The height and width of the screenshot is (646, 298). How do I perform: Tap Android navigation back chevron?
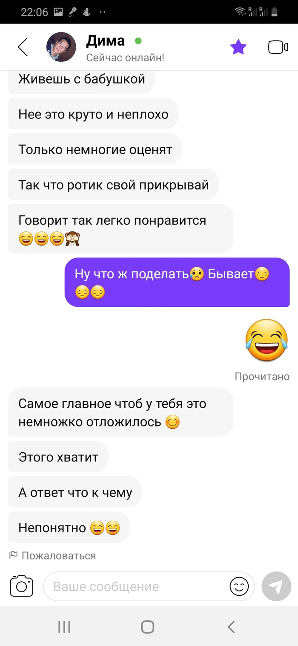click(x=231, y=627)
